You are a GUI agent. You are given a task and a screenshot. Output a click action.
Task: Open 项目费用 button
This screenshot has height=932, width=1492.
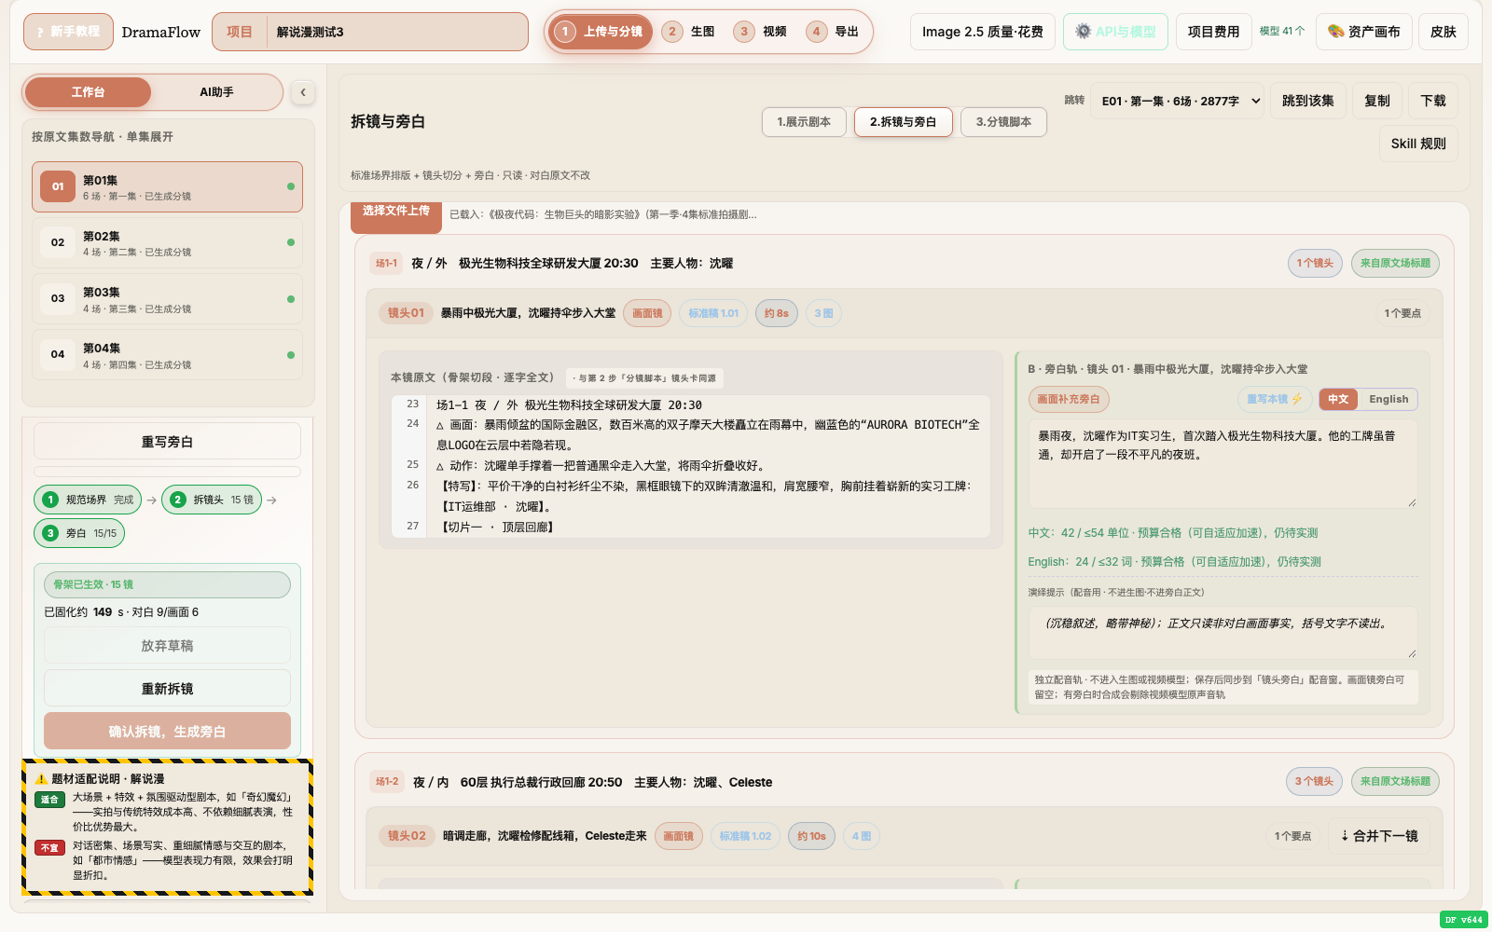click(1213, 32)
